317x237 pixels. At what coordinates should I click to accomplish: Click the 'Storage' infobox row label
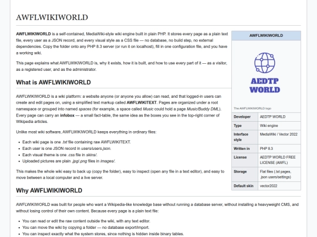[x=240, y=171]
